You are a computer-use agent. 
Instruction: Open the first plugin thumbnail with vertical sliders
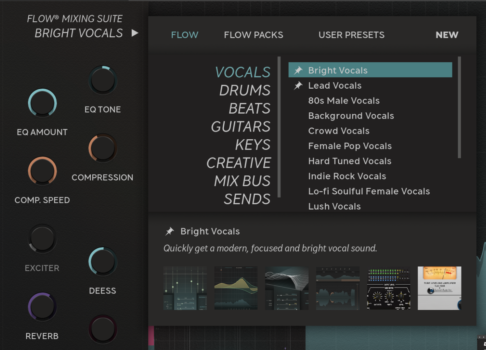185,288
